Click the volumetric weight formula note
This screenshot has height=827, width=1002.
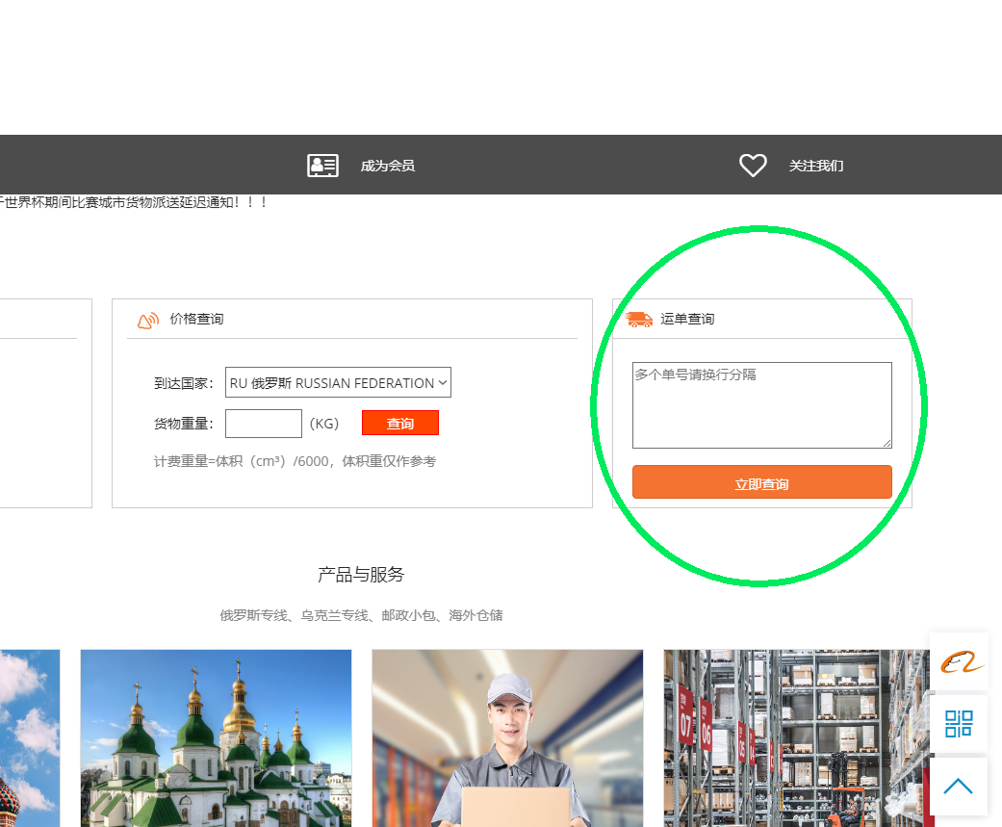(295, 461)
